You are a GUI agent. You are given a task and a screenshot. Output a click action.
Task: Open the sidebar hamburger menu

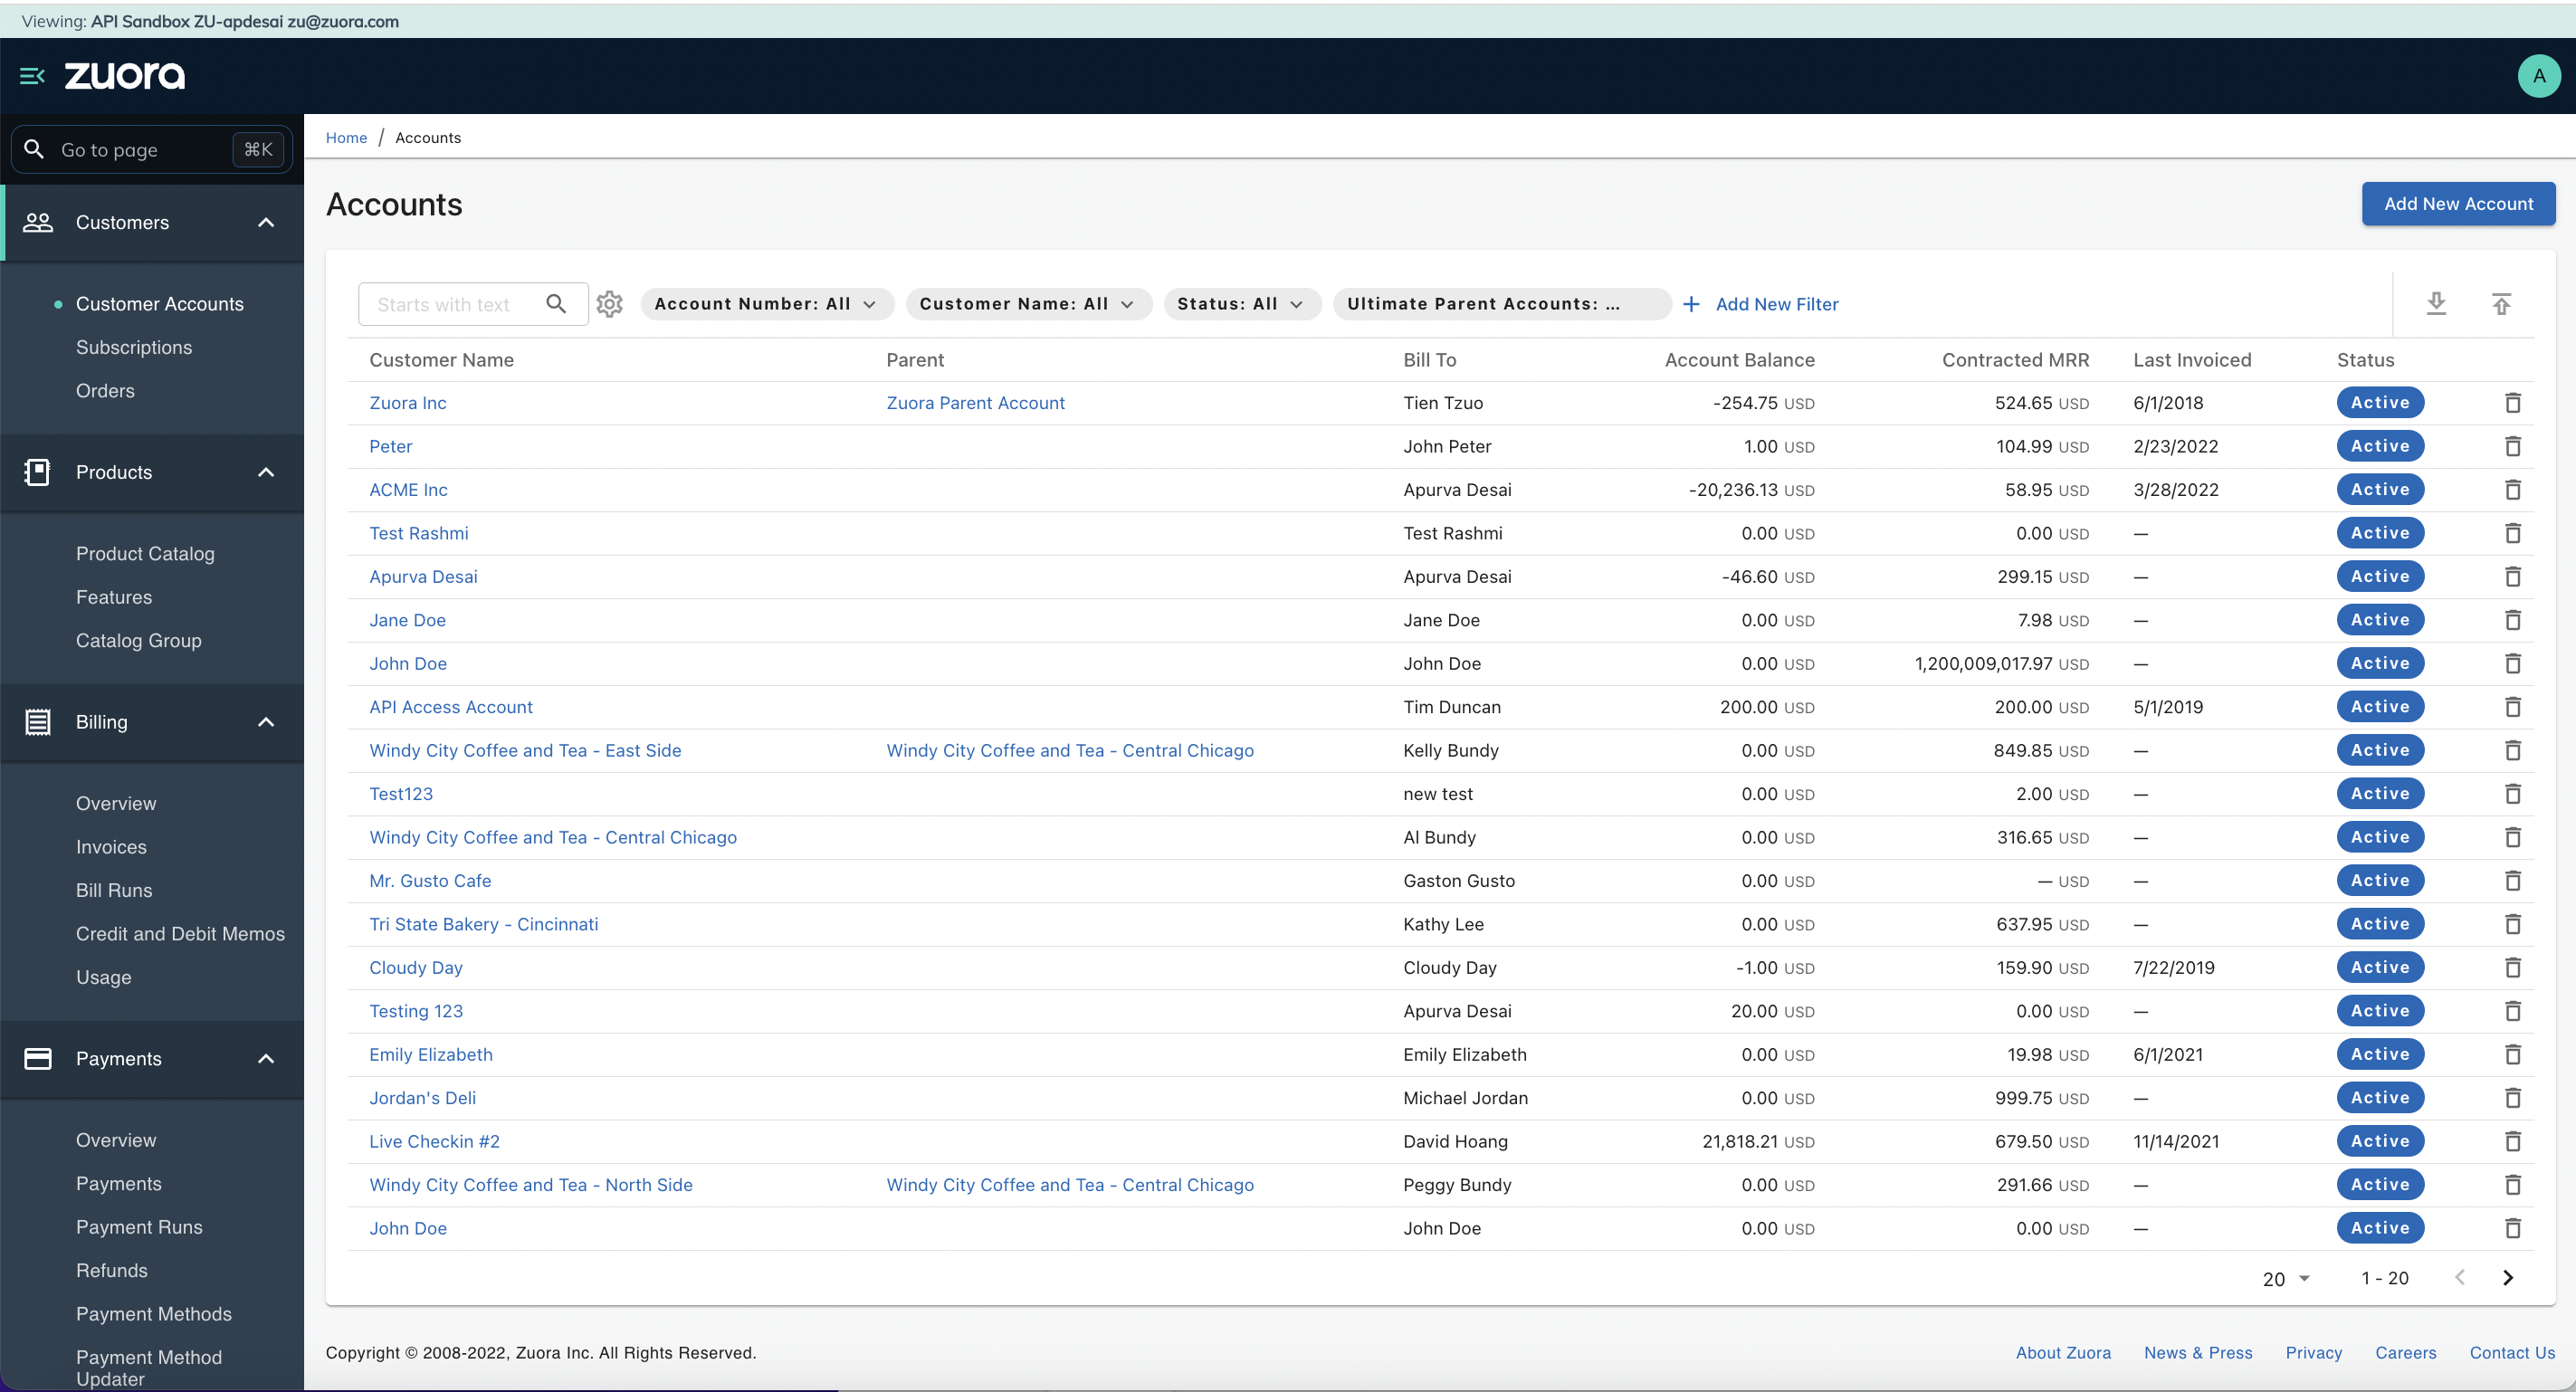[31, 75]
